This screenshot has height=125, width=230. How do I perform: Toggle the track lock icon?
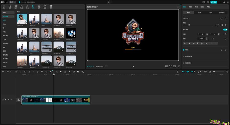pos(6,100)
